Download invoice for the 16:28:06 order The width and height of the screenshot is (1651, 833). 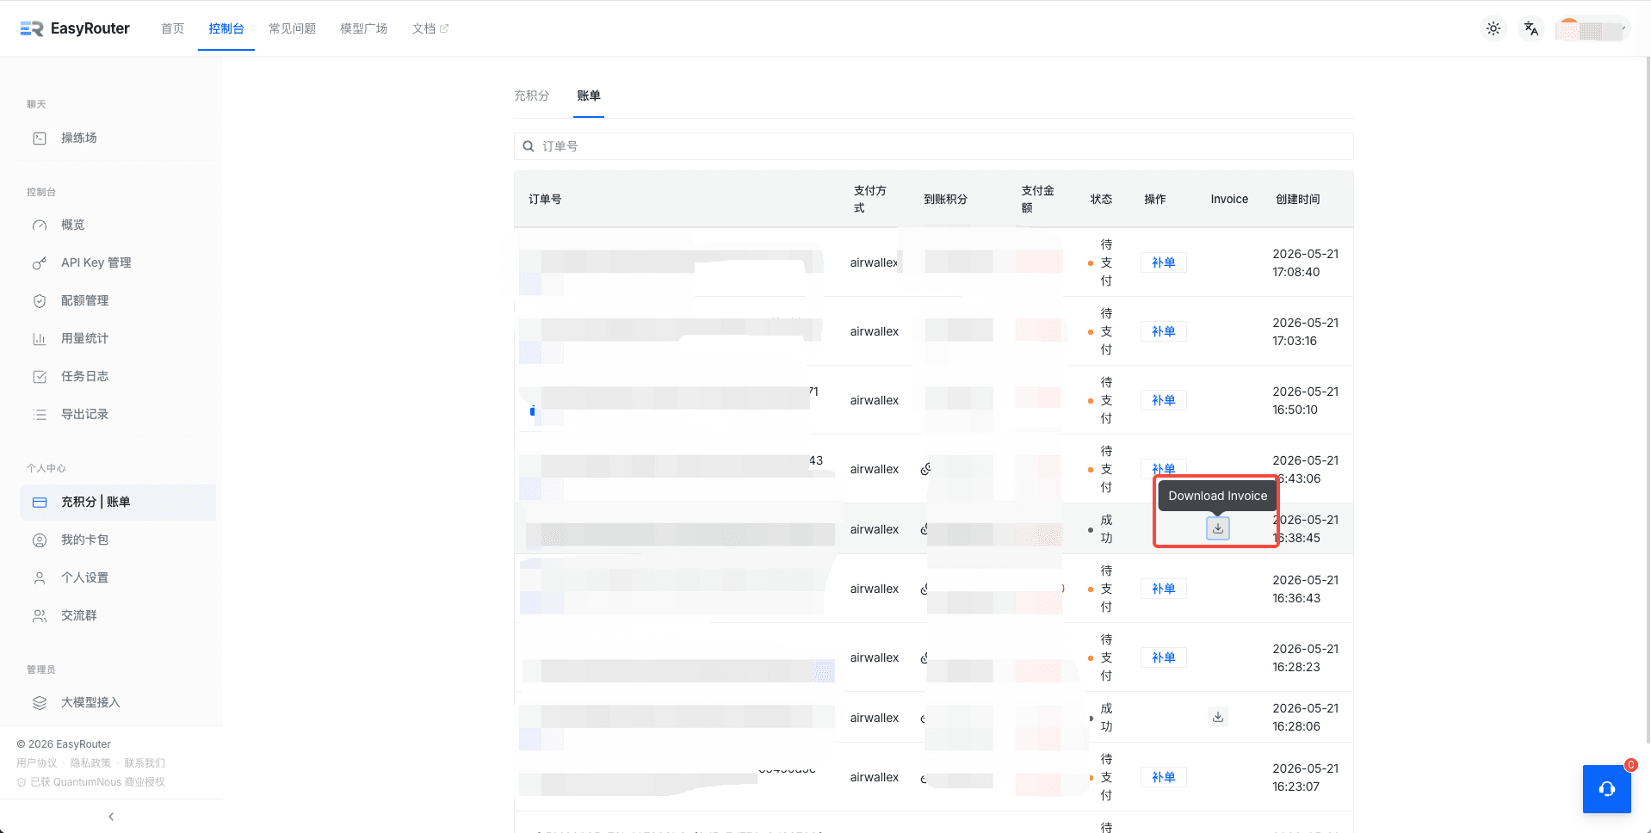[x=1218, y=717]
